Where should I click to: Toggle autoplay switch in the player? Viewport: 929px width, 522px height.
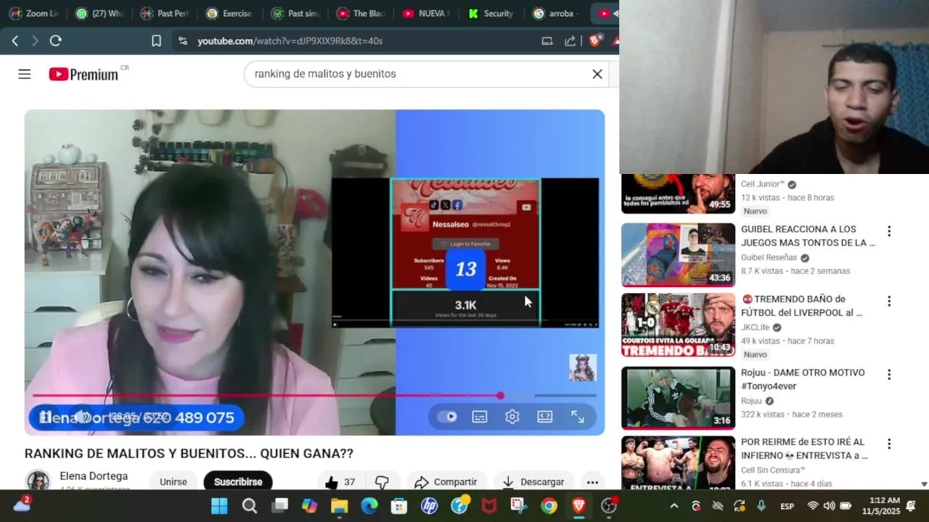coord(447,417)
